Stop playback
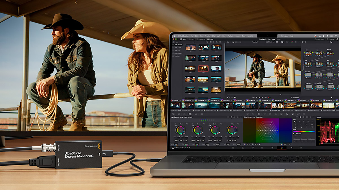Viewport: 339px width, 190px height. point(259,97)
